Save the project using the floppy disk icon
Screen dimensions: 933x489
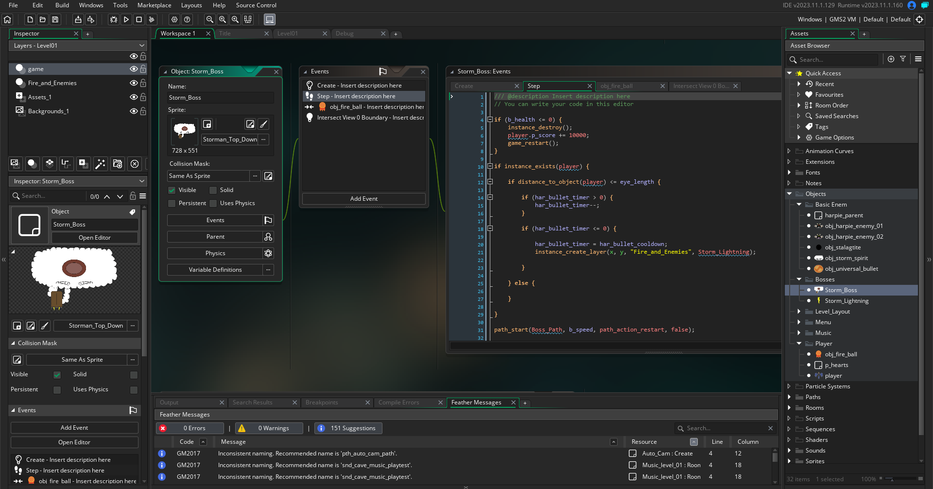[x=55, y=19]
